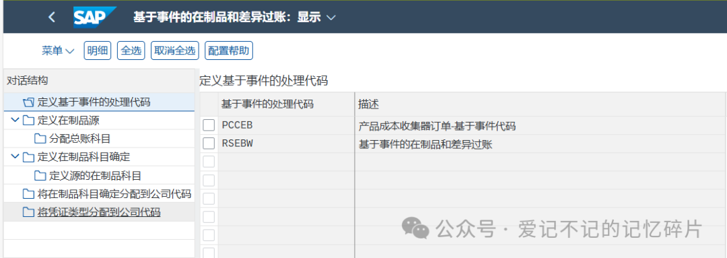Tick the checkbox for row PCCEB

pyautogui.click(x=209, y=125)
